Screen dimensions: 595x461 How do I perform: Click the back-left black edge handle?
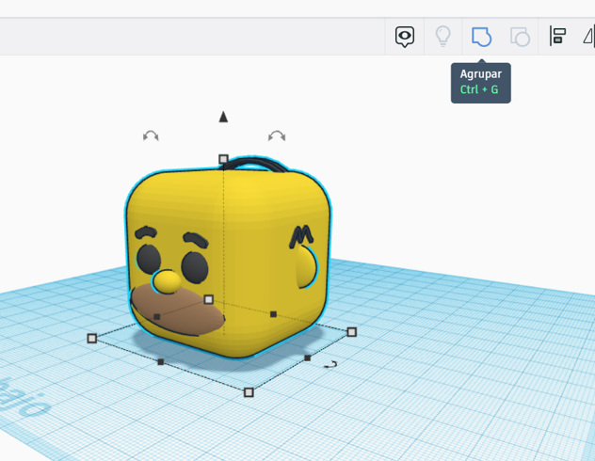pos(156,316)
